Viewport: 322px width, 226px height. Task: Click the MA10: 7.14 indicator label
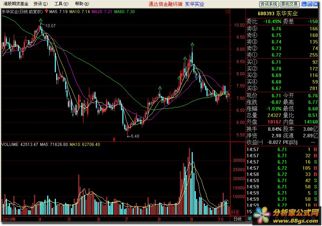pyautogui.click(x=80, y=12)
